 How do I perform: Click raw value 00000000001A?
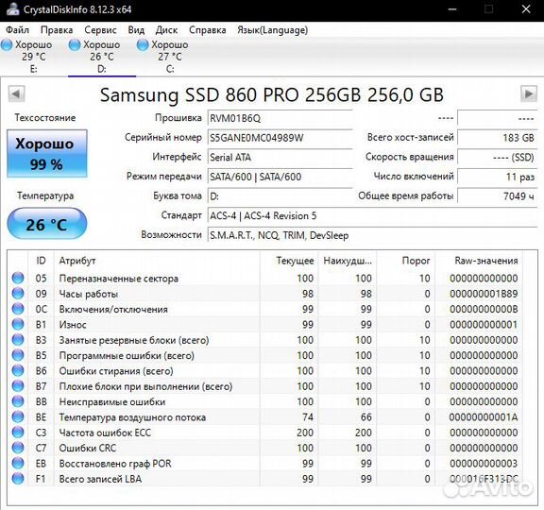[484, 417]
